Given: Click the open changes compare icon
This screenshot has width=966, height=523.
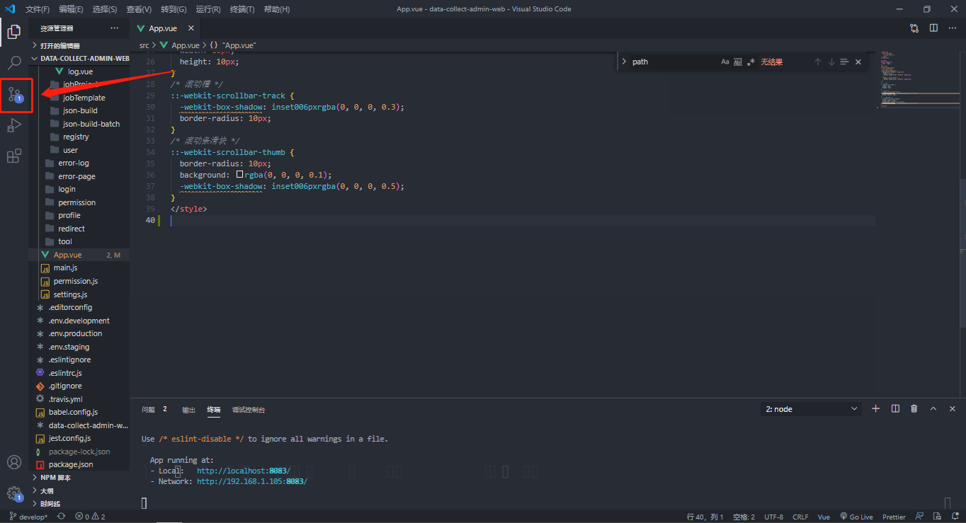Looking at the screenshot, I should click(914, 28).
